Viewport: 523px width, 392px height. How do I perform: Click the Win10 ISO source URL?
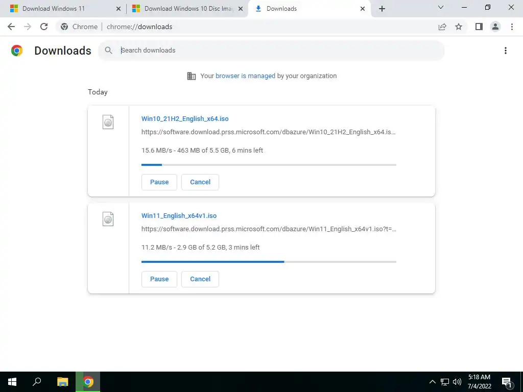click(x=269, y=132)
